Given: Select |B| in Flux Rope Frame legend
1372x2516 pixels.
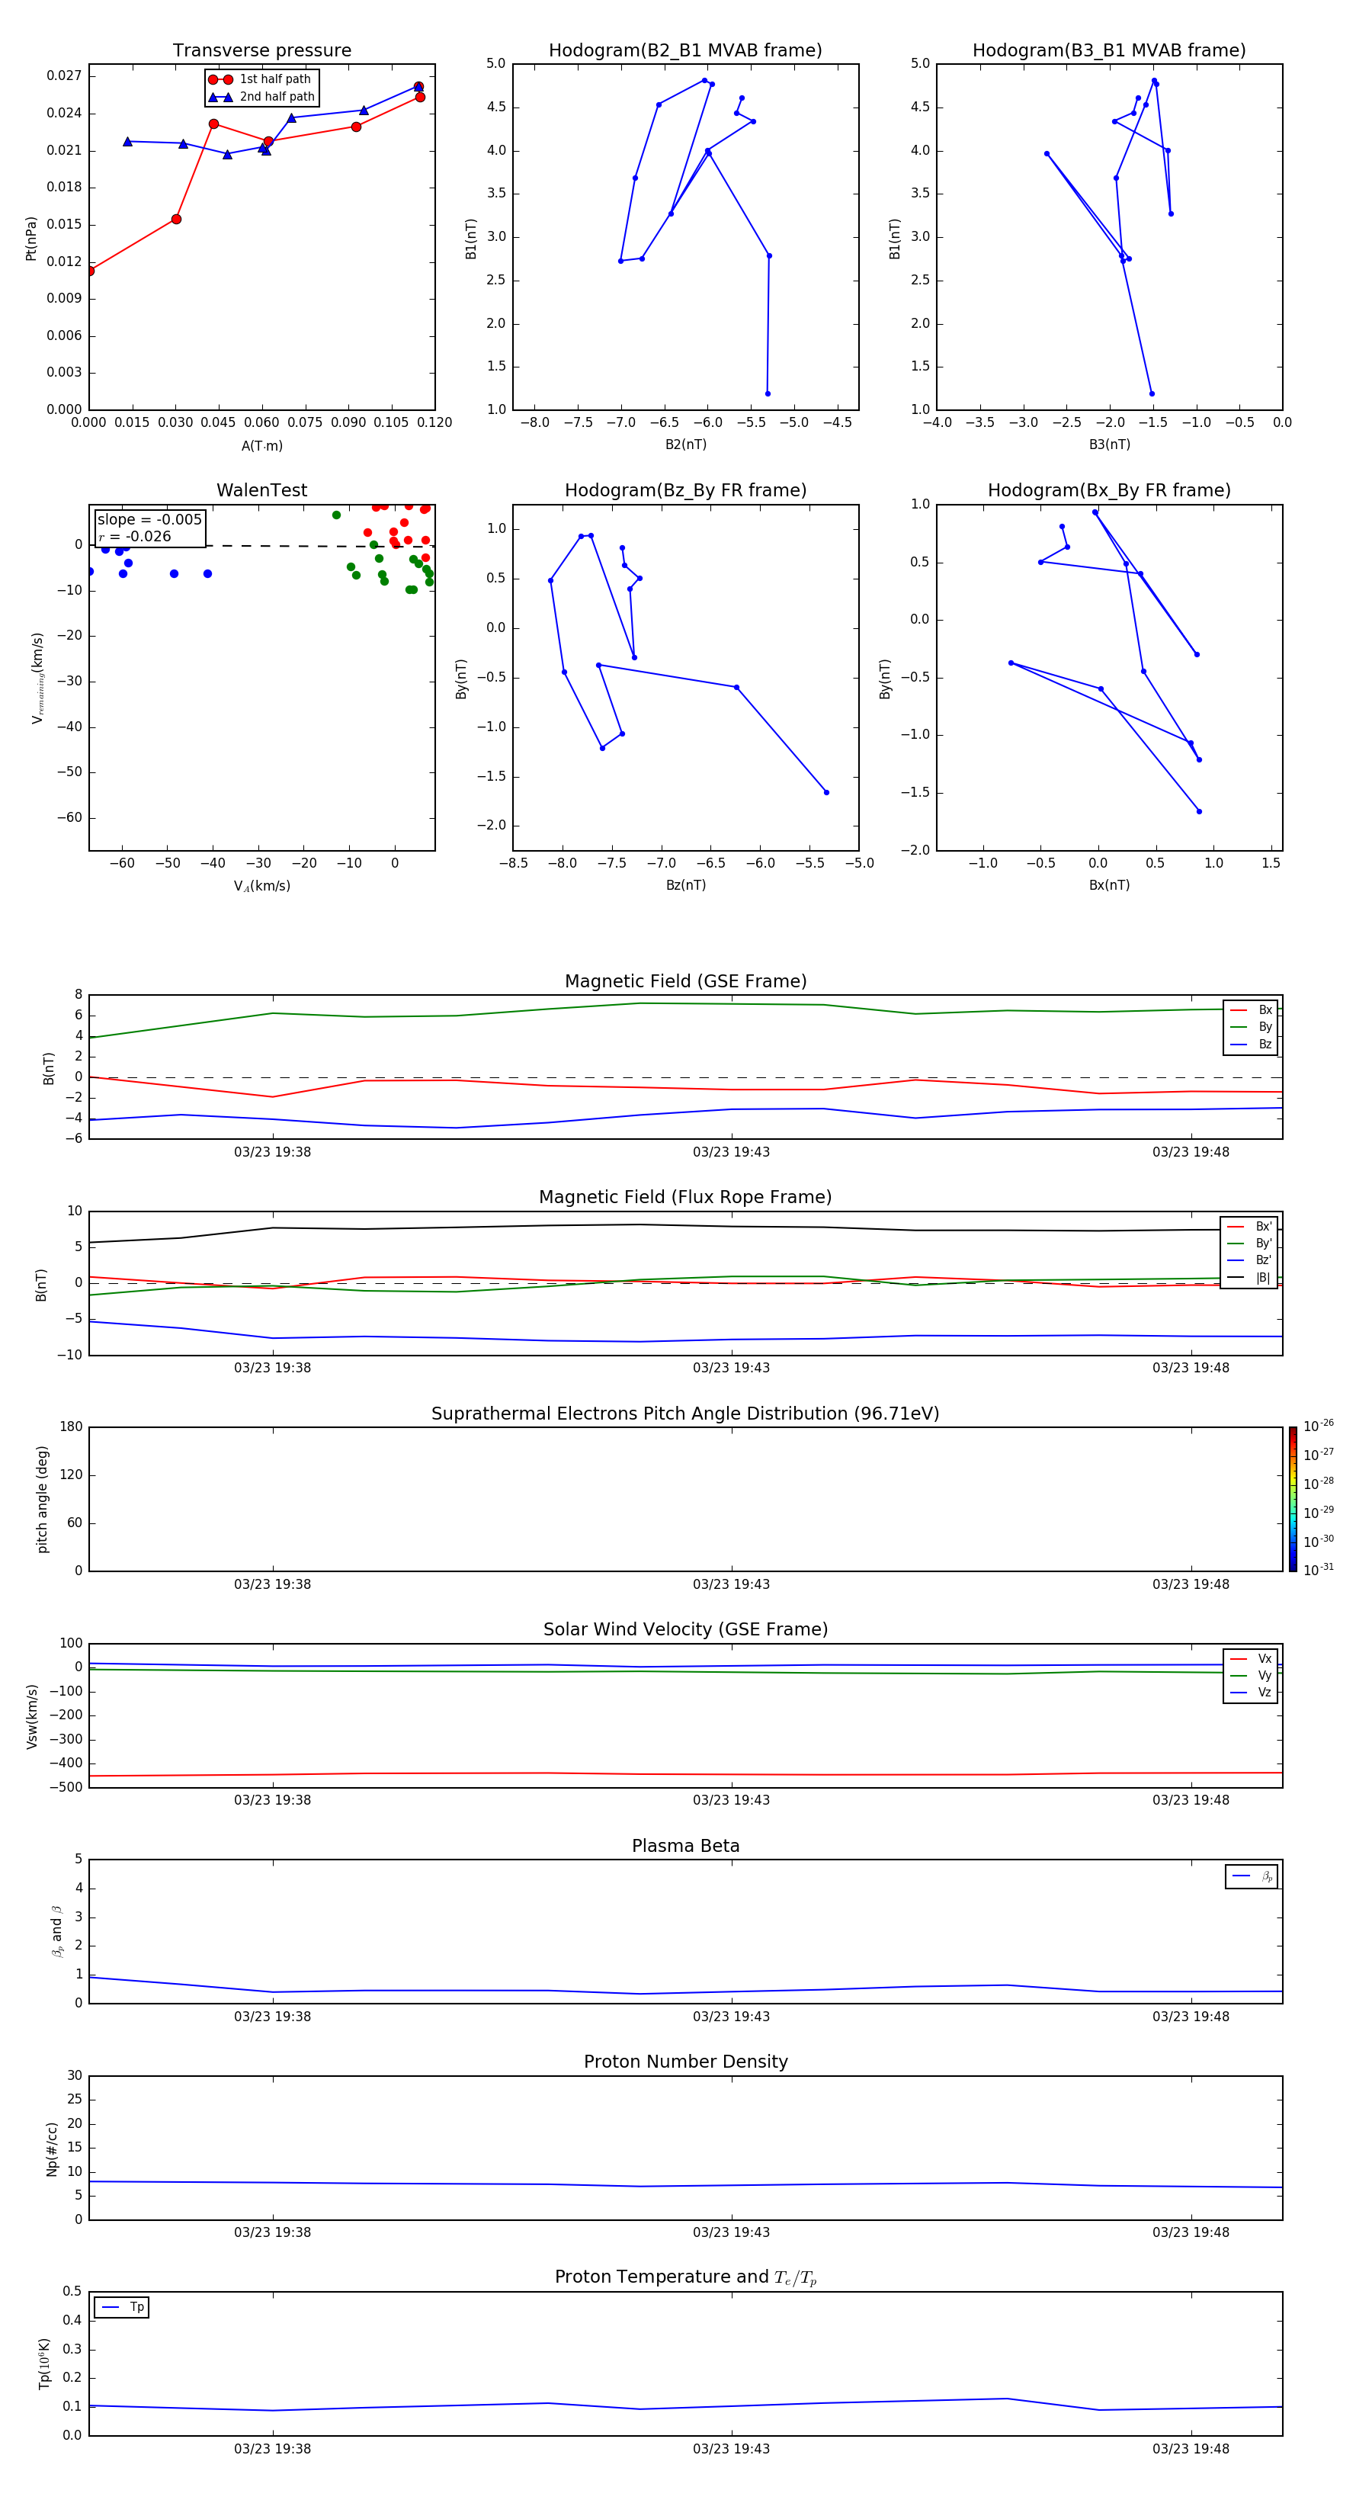Looking at the screenshot, I should pos(1249,1278).
